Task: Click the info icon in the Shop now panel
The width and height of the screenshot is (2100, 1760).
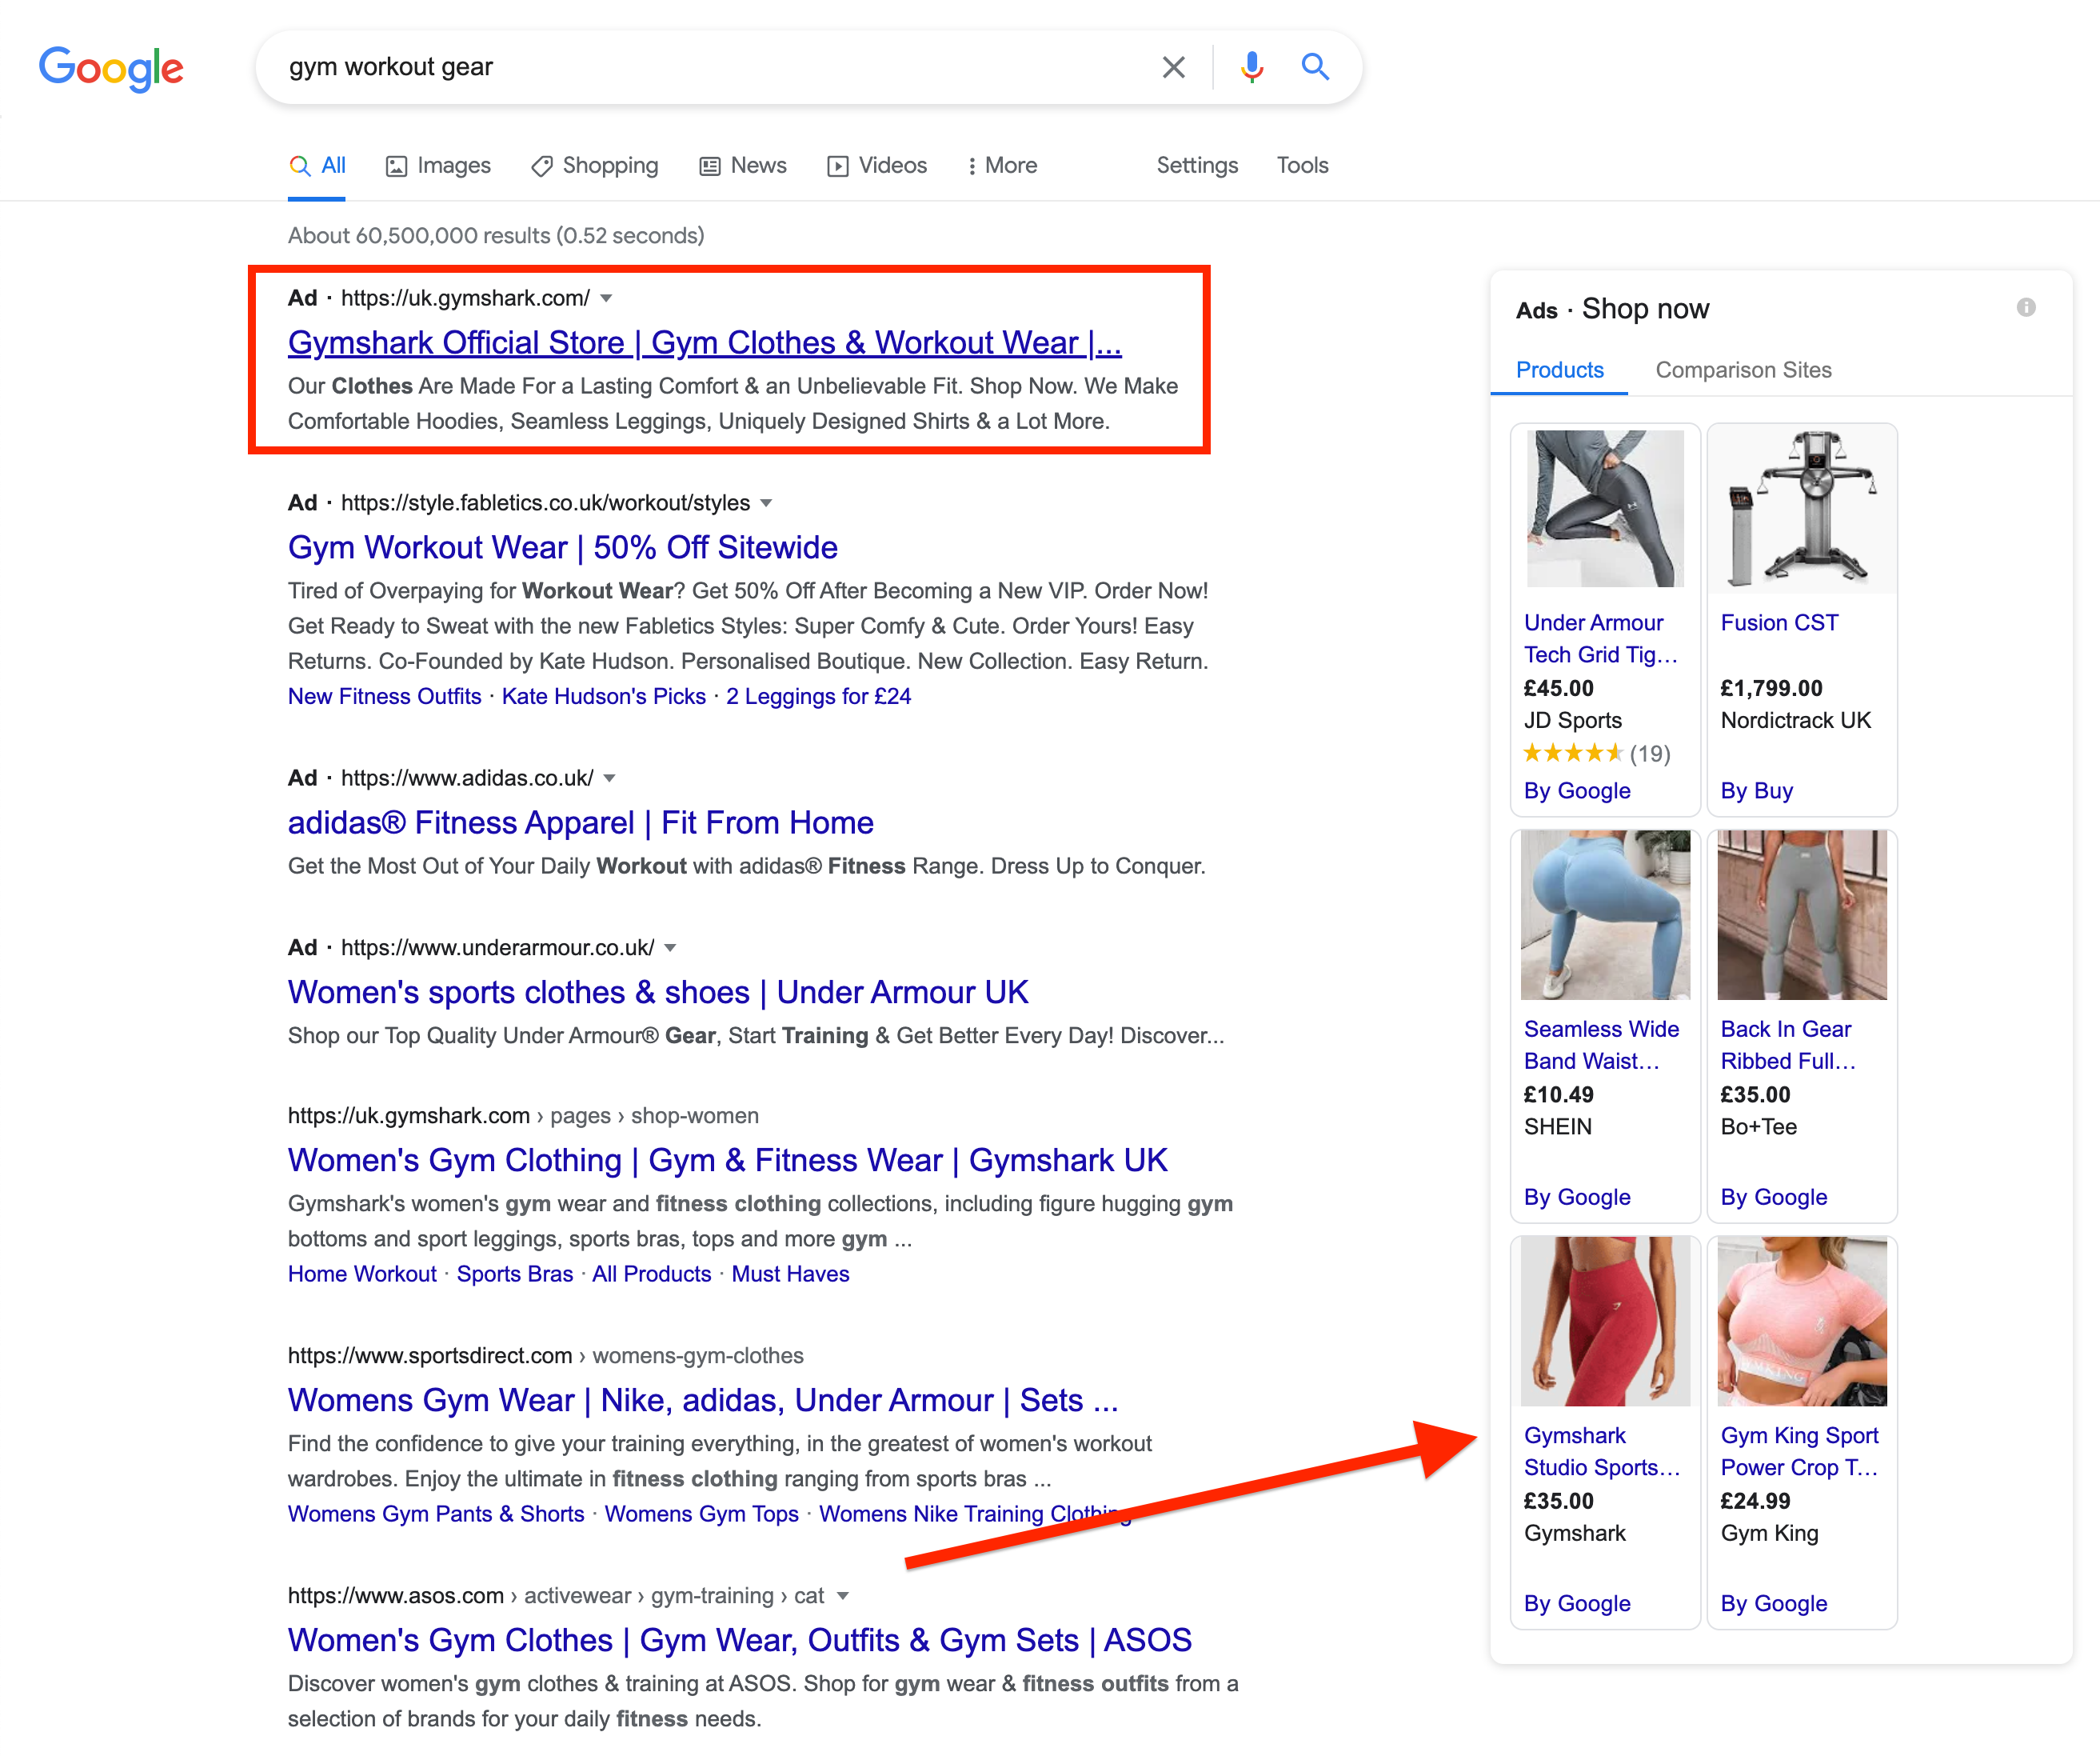Action: coord(2026,307)
